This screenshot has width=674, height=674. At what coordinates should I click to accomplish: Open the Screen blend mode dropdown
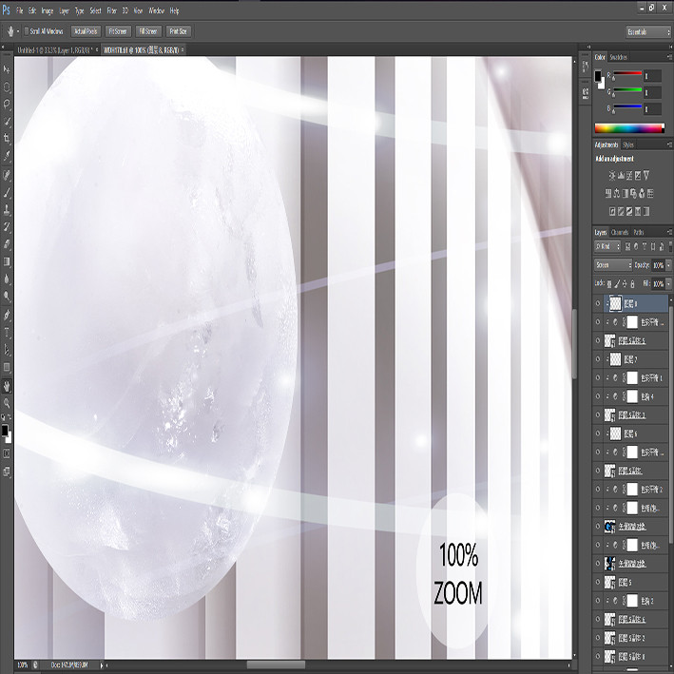click(613, 265)
